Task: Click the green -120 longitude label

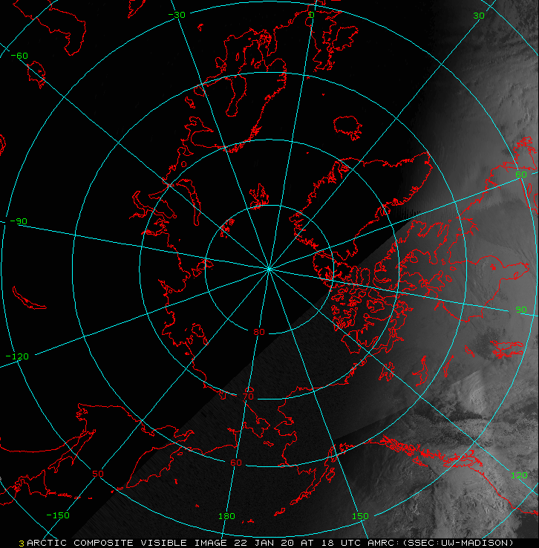Action: click(17, 356)
